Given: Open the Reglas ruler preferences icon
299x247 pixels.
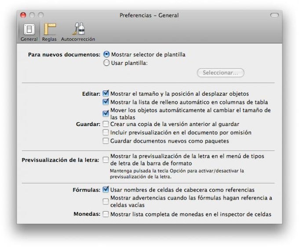Looking at the screenshot, I should (49, 32).
